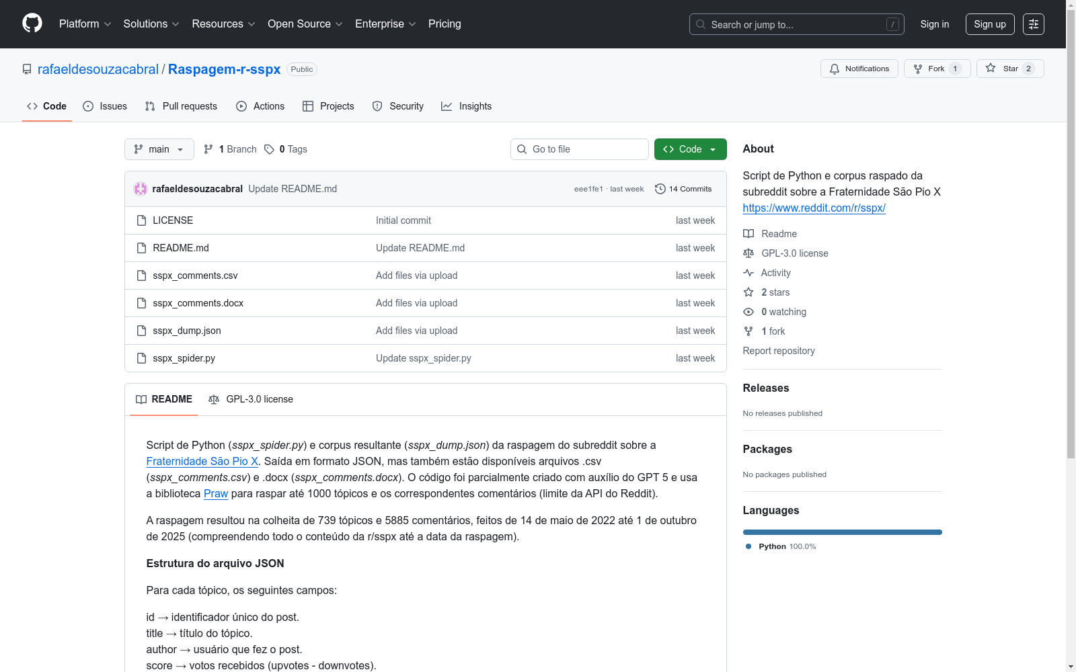Open the Raspagem-r-sspx repository link
The height and width of the screenshot is (672, 1076).
(x=225, y=69)
